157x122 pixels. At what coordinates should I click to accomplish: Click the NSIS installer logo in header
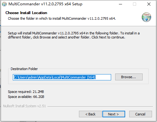point(146,17)
